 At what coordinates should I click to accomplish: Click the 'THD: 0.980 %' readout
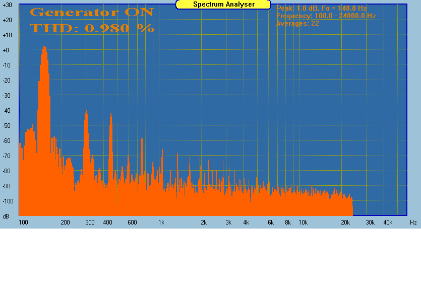tap(92, 28)
